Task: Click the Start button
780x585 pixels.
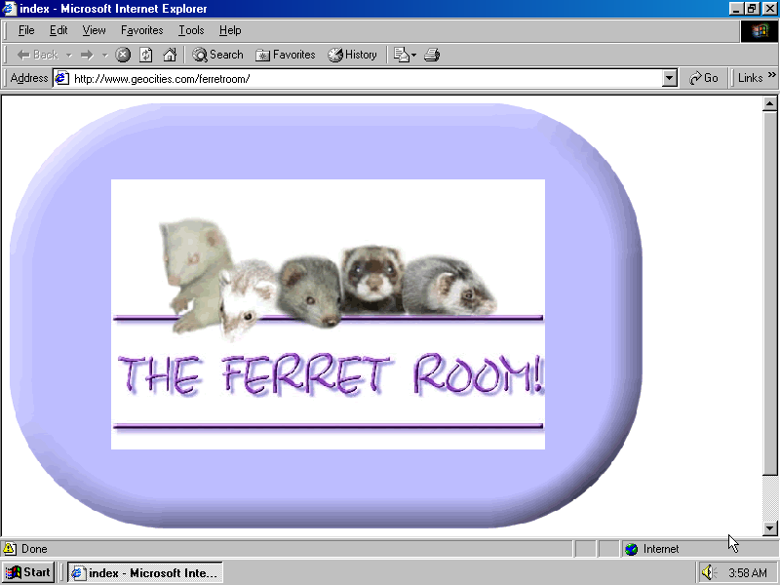Action: [x=28, y=572]
